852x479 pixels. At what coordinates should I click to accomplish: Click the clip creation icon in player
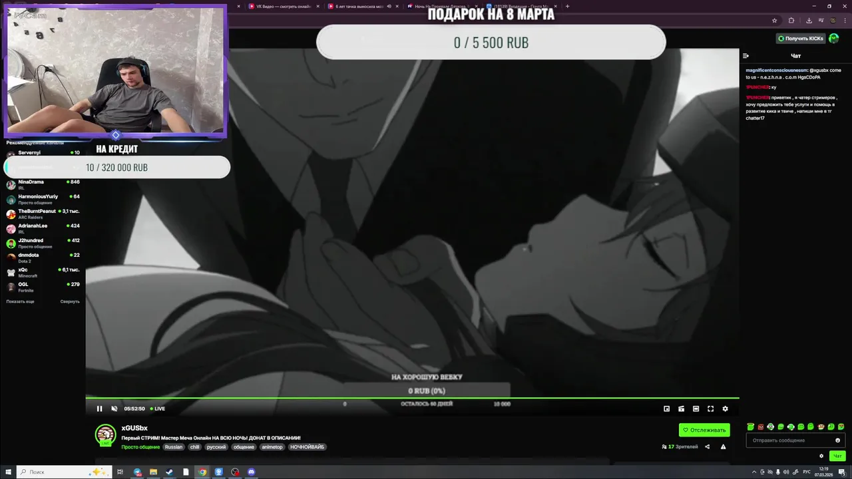[681, 408]
